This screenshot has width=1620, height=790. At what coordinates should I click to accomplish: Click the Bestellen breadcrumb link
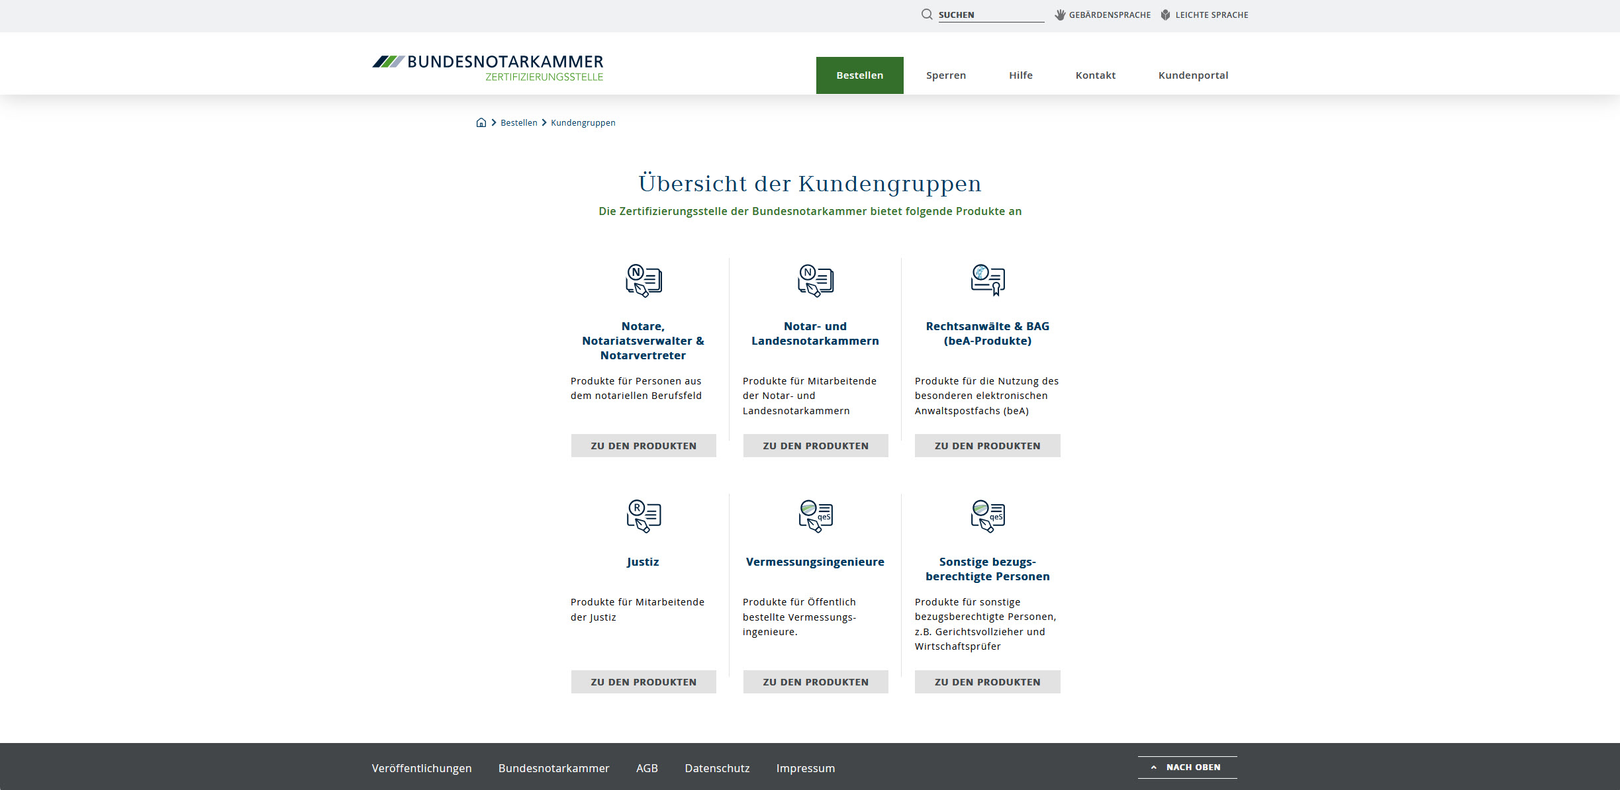(x=518, y=122)
